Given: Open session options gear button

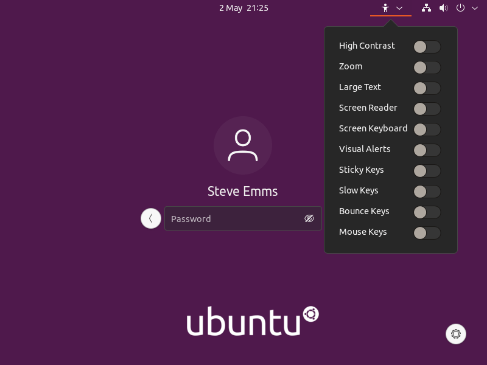Looking at the screenshot, I should [x=455, y=334].
